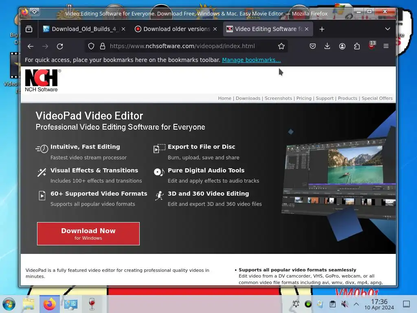Click the Supported Video Formats file icon

[x=42, y=196]
